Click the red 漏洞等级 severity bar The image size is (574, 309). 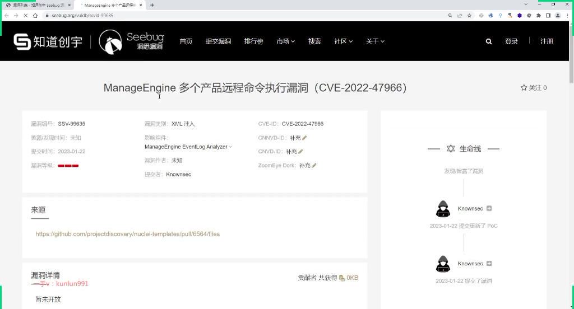pyautogui.click(x=68, y=166)
